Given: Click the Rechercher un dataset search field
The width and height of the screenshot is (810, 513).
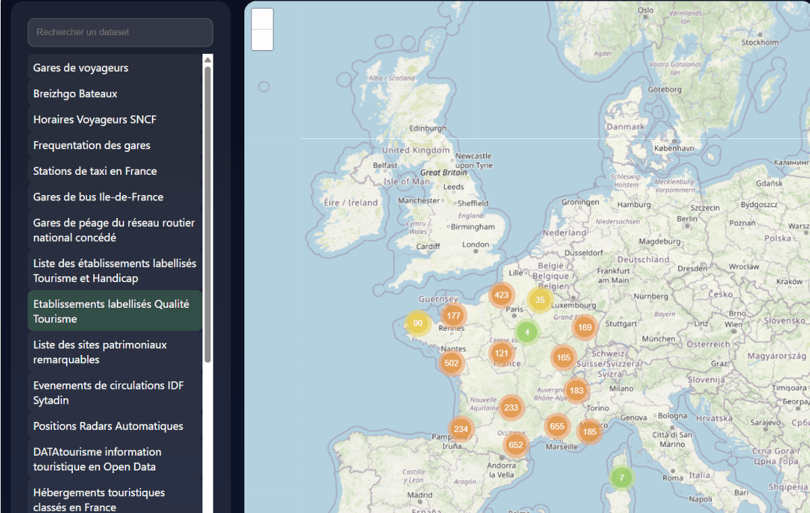Looking at the screenshot, I should 120,32.
